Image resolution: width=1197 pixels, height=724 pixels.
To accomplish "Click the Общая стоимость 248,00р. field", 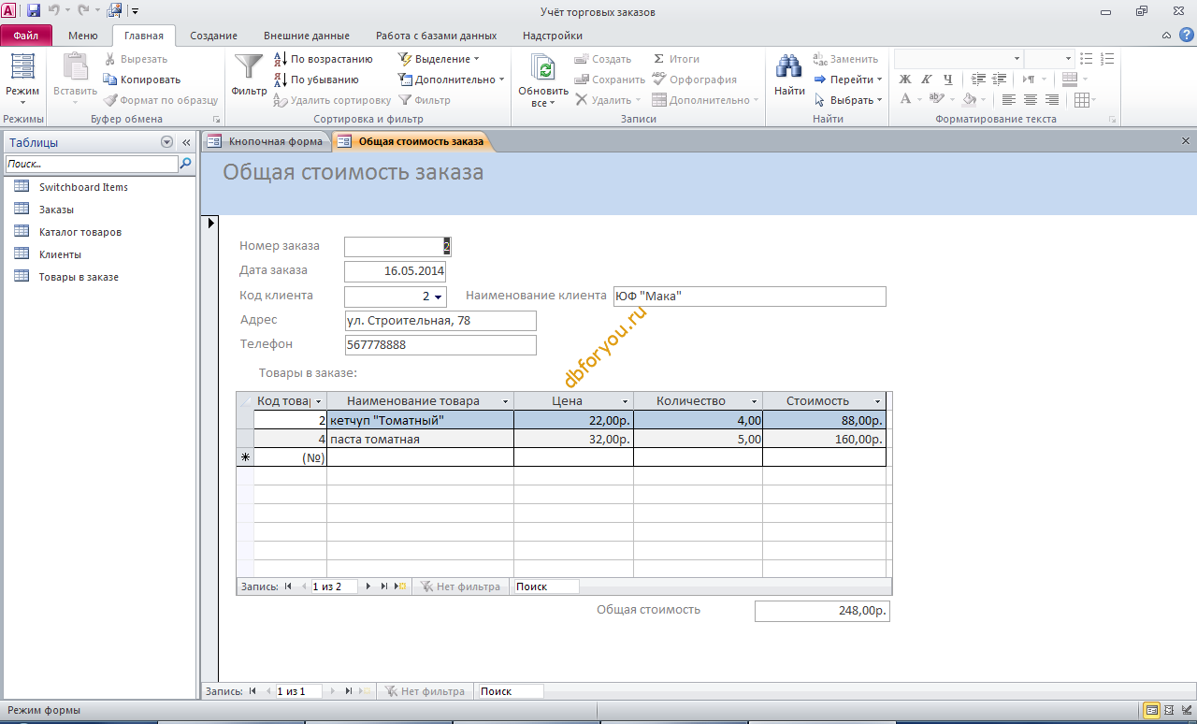I will pyautogui.click(x=822, y=611).
